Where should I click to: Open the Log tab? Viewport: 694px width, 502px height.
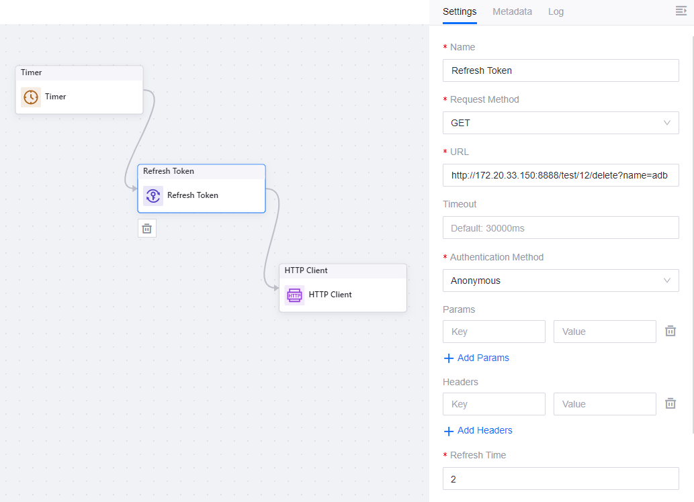(556, 11)
